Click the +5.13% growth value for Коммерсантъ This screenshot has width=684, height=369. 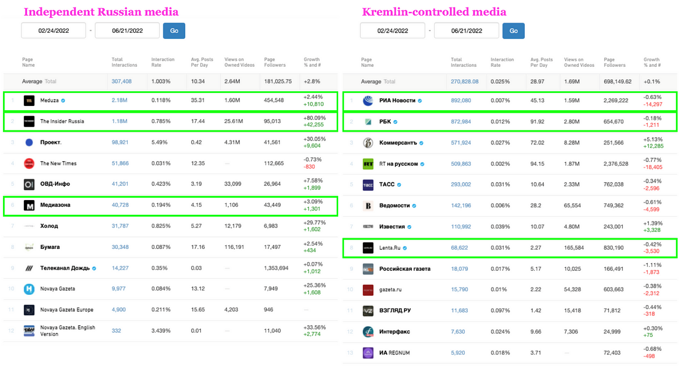point(652,139)
